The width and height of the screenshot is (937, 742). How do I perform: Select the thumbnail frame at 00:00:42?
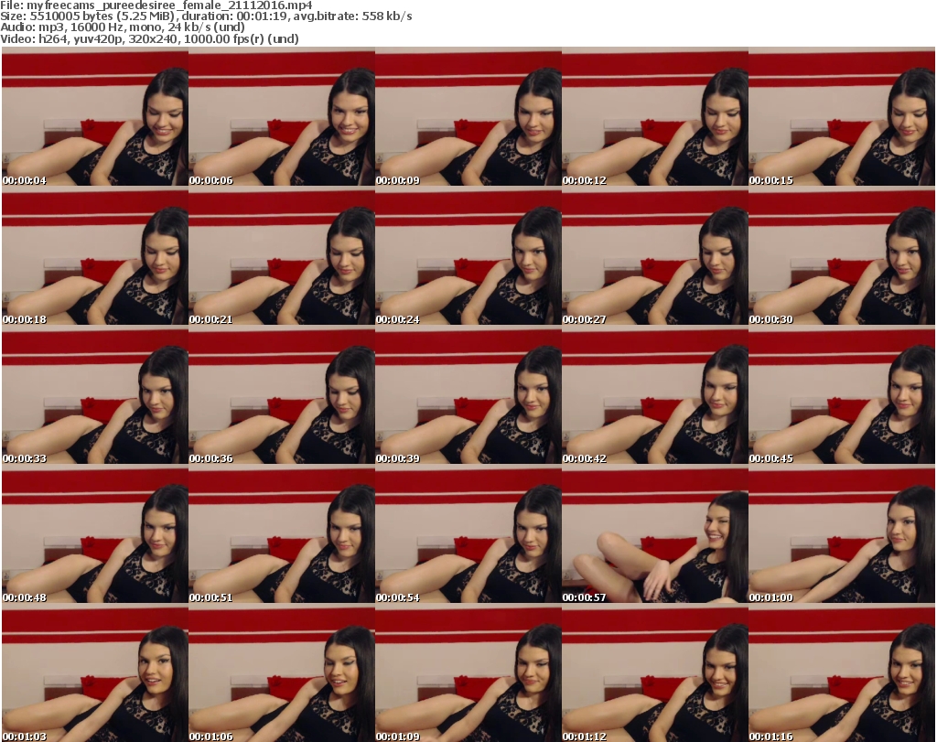tap(655, 395)
